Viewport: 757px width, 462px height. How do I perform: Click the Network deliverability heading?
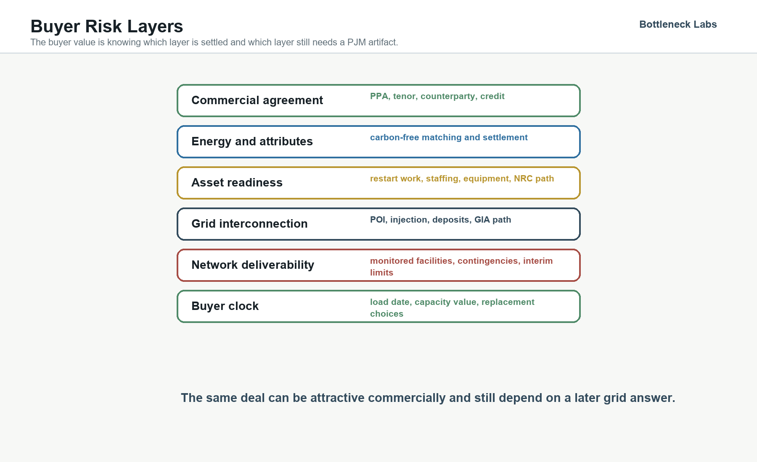[253, 265]
